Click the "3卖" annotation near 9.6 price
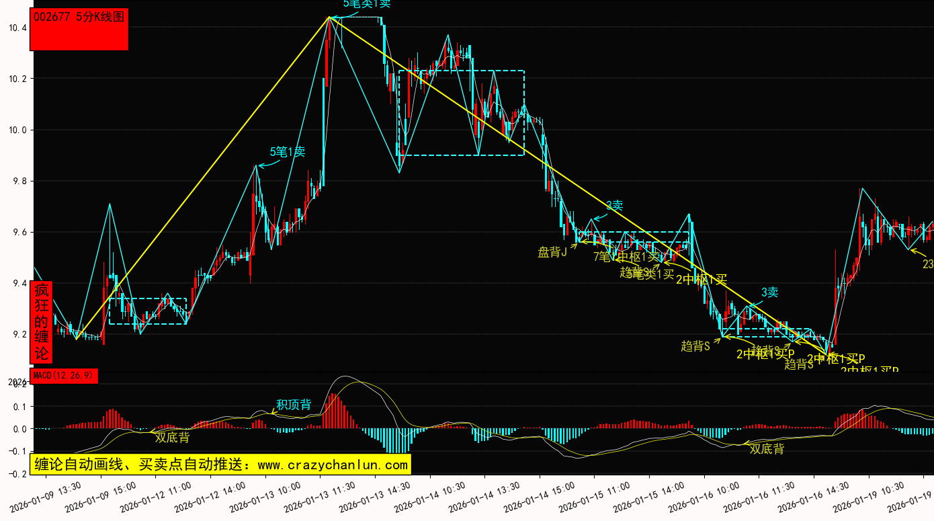934x521 pixels. point(614,206)
